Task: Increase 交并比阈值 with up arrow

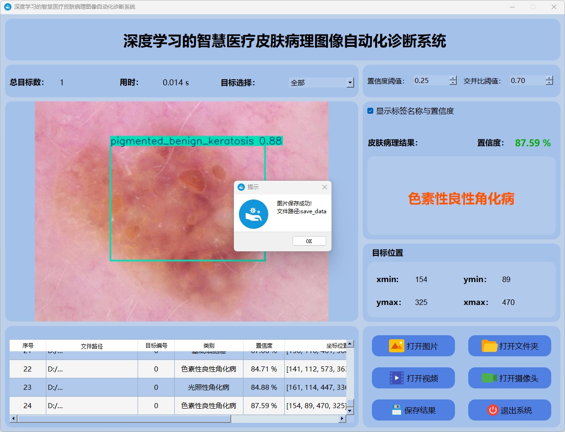Action: pyautogui.click(x=549, y=78)
